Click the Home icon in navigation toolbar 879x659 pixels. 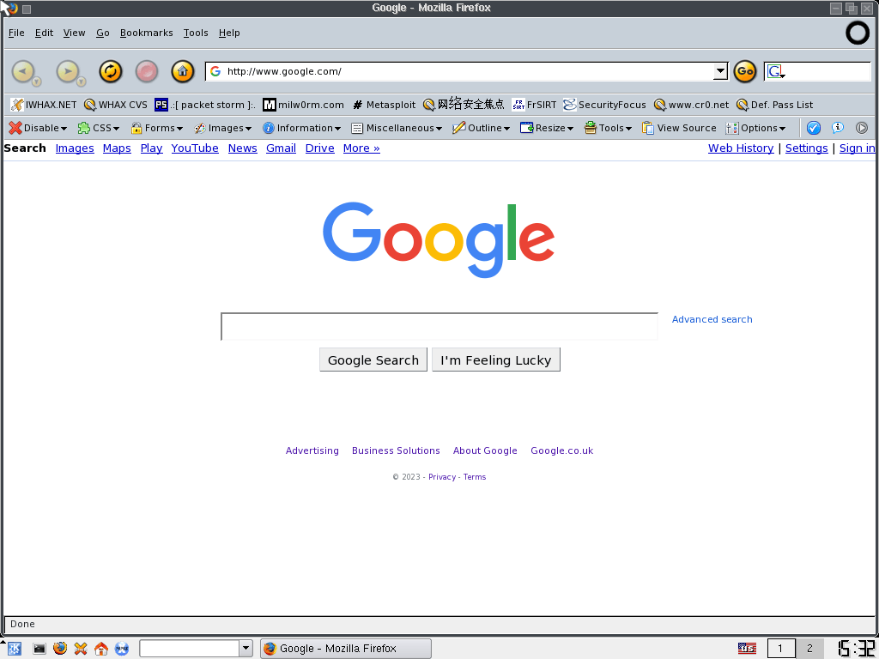pos(183,71)
